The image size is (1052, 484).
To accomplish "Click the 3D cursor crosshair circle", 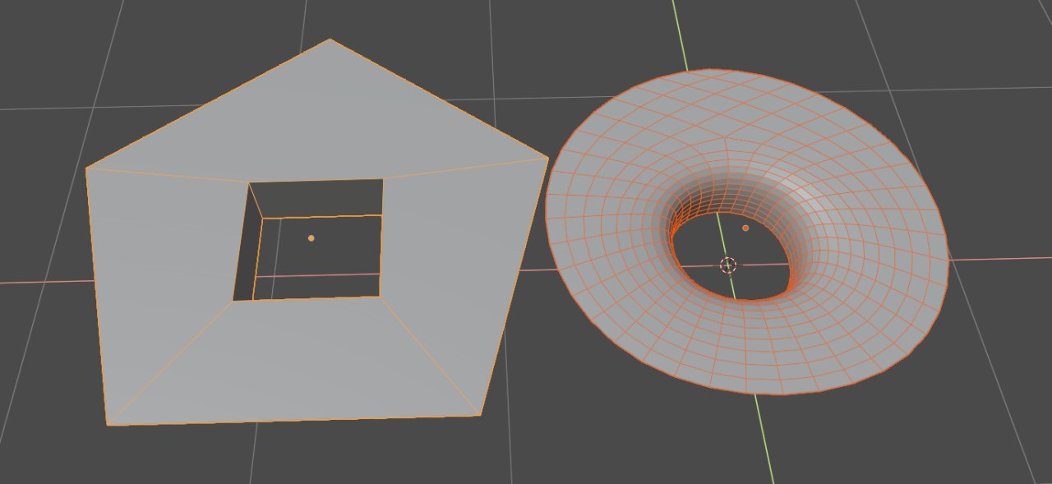I will tap(728, 265).
